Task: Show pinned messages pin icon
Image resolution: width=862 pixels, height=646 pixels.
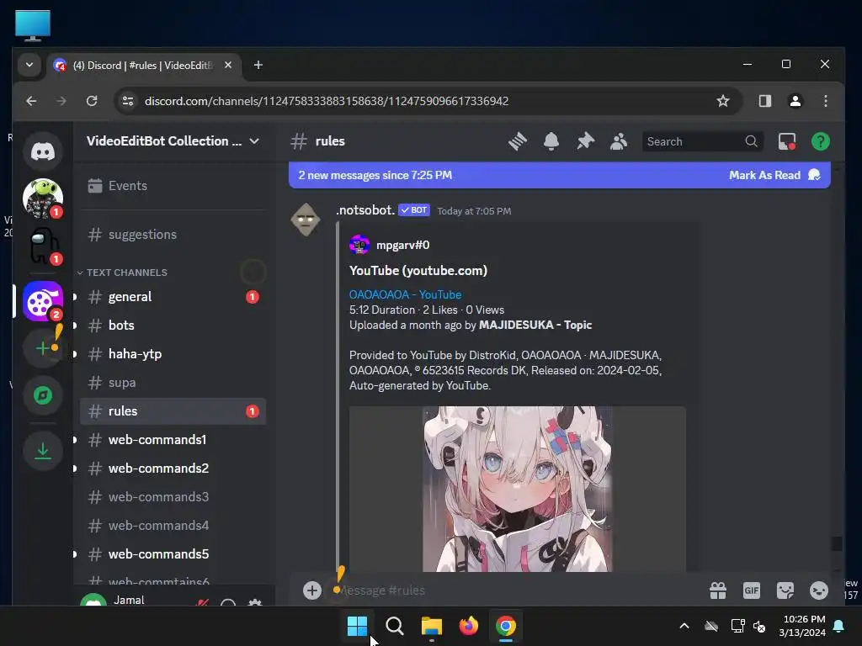Action: coord(585,141)
